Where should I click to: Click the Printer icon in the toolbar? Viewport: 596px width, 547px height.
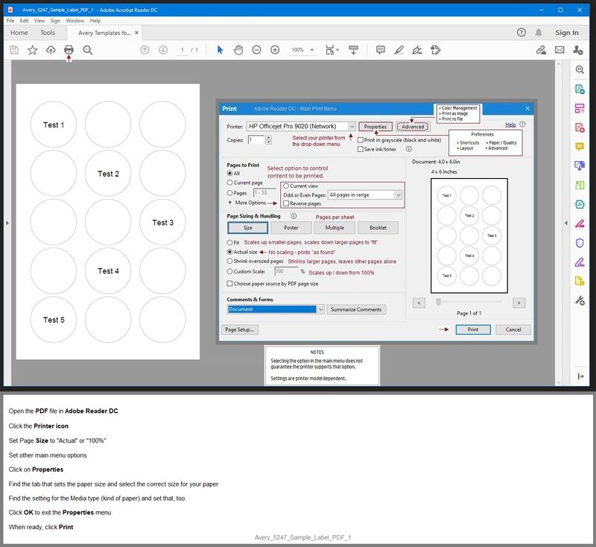pyautogui.click(x=69, y=50)
